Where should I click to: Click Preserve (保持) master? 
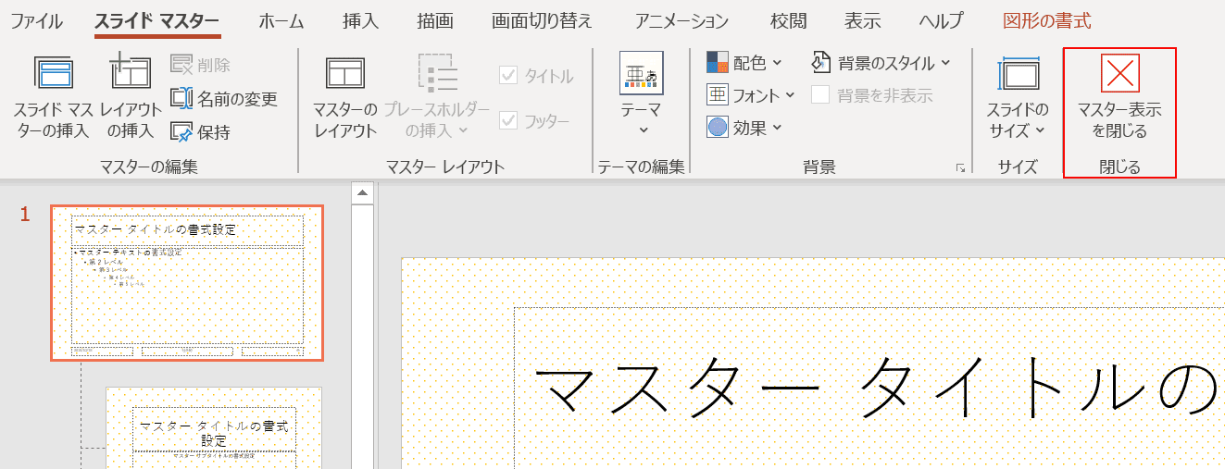click(x=200, y=131)
